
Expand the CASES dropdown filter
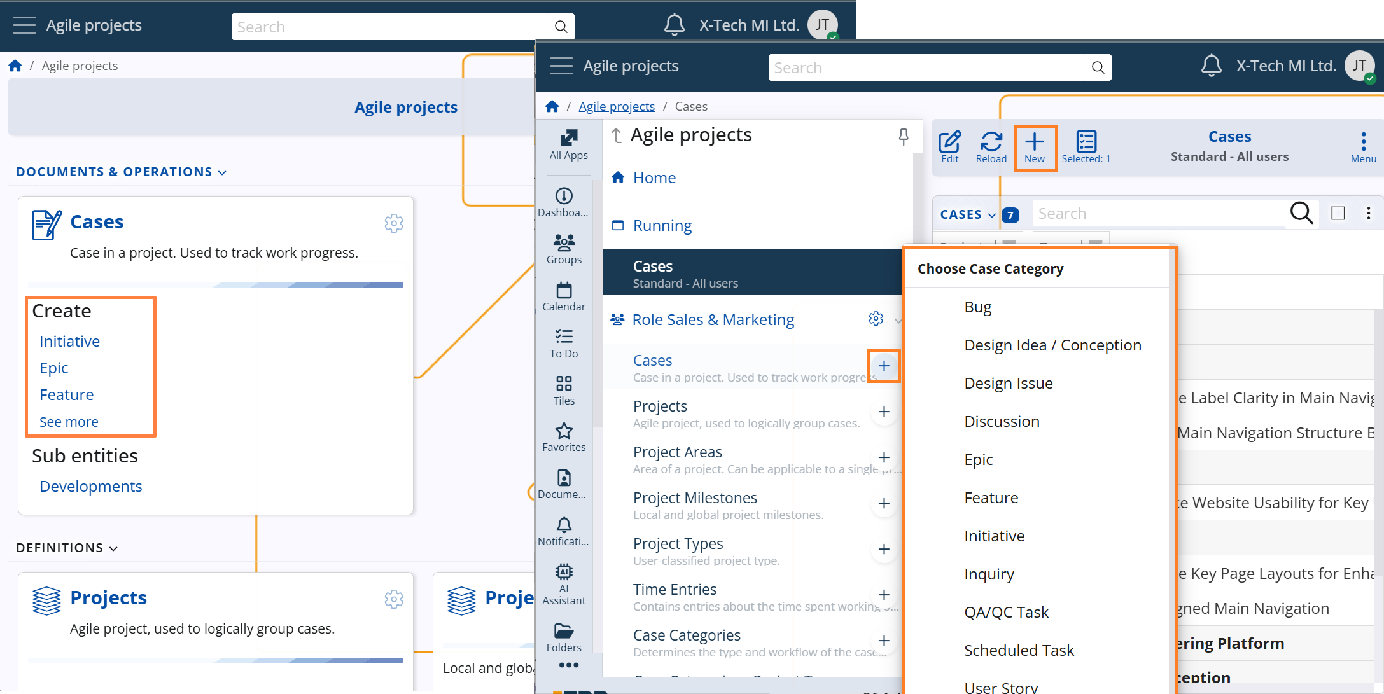point(967,215)
